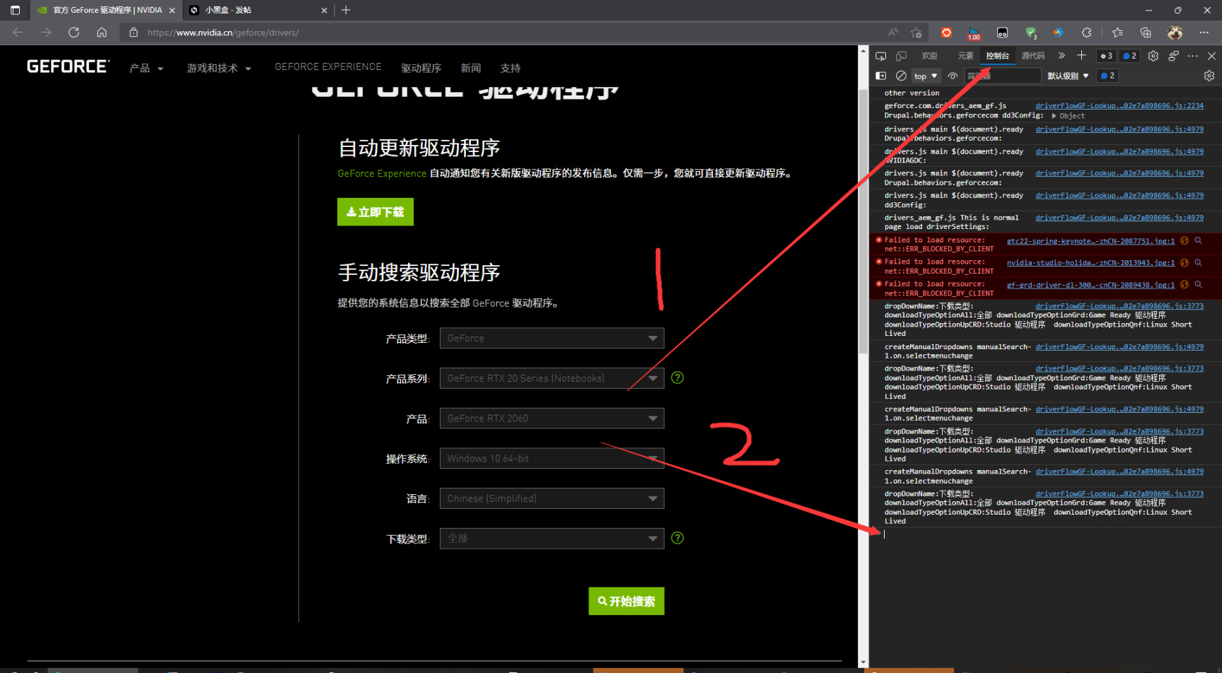1222x673 pixels.
Task: Click the DevTools feedback icon
Action: click(x=1173, y=56)
